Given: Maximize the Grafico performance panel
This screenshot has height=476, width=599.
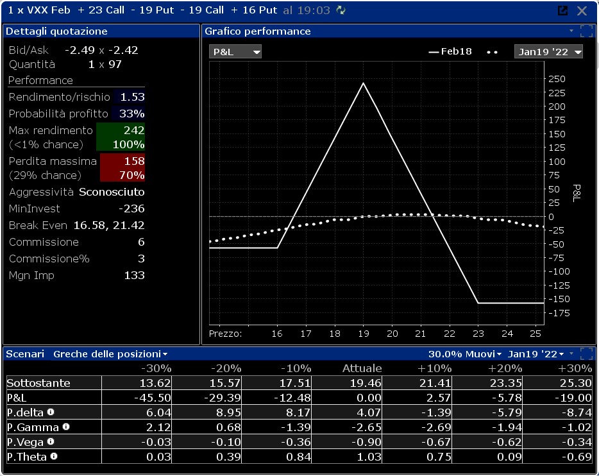Looking at the screenshot, I should (586, 31).
